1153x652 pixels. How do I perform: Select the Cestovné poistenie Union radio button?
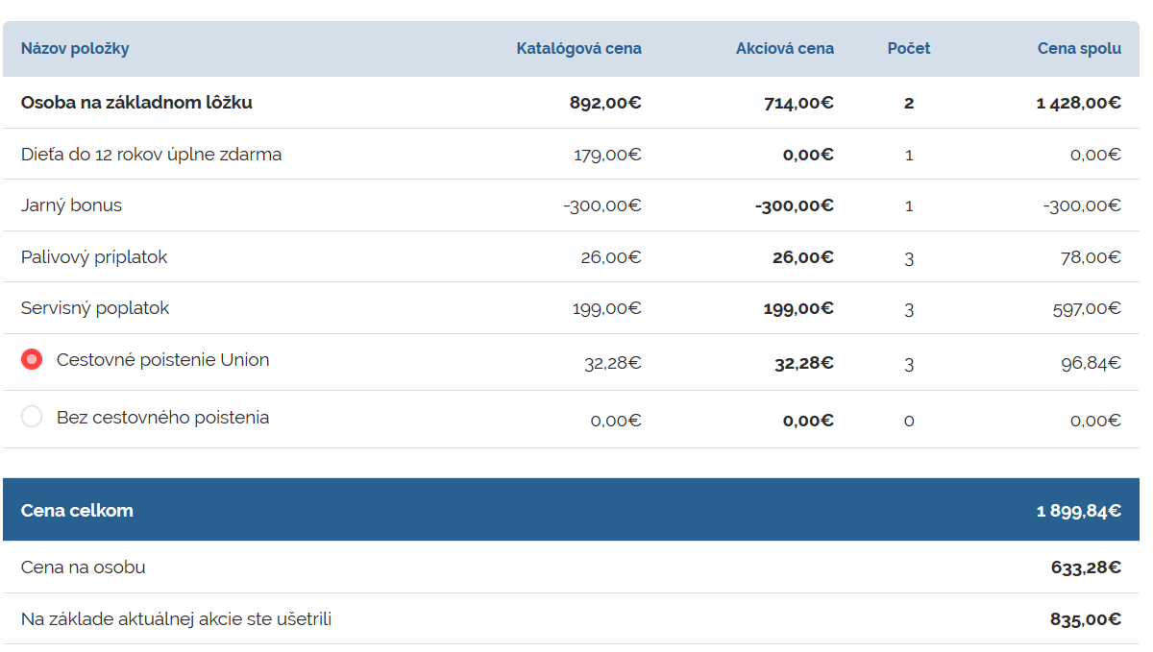coord(32,360)
